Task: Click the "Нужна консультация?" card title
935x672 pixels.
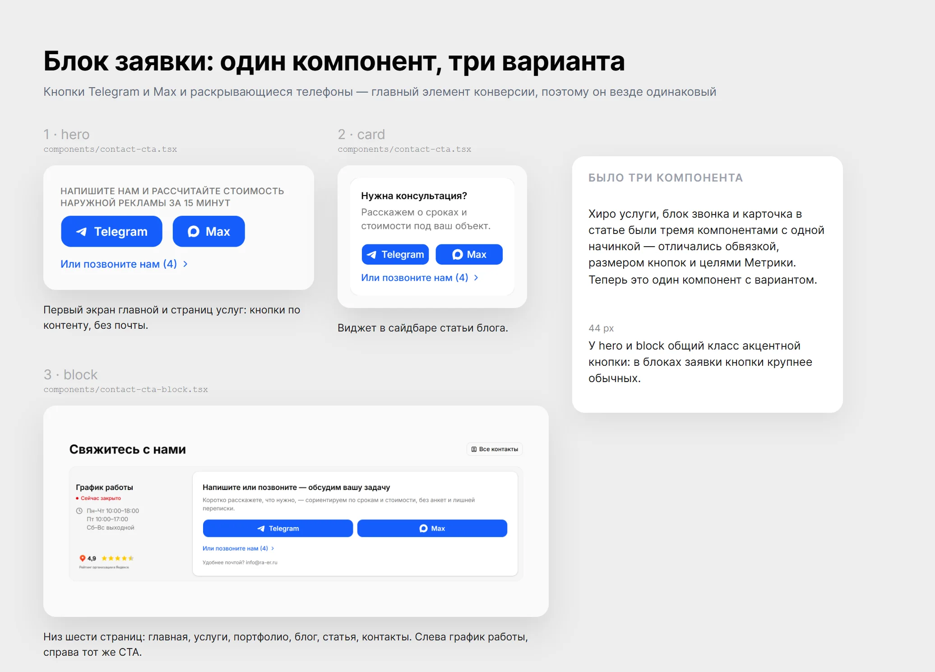Action: (414, 196)
